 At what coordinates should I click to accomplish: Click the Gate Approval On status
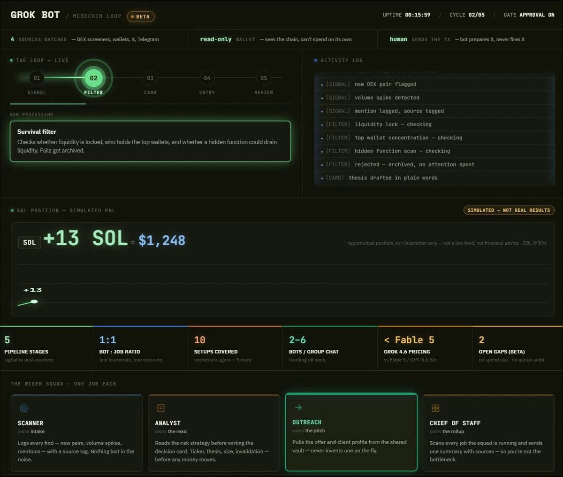[529, 15]
